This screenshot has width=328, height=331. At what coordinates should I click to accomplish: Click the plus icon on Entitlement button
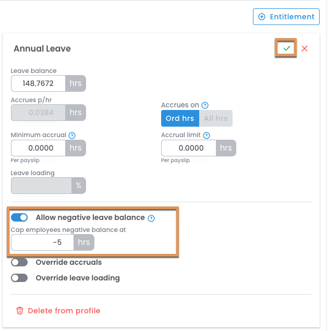click(x=262, y=17)
